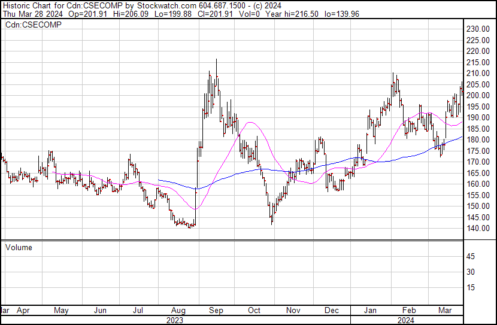Click the 230.00 price axis label

pos(479,29)
